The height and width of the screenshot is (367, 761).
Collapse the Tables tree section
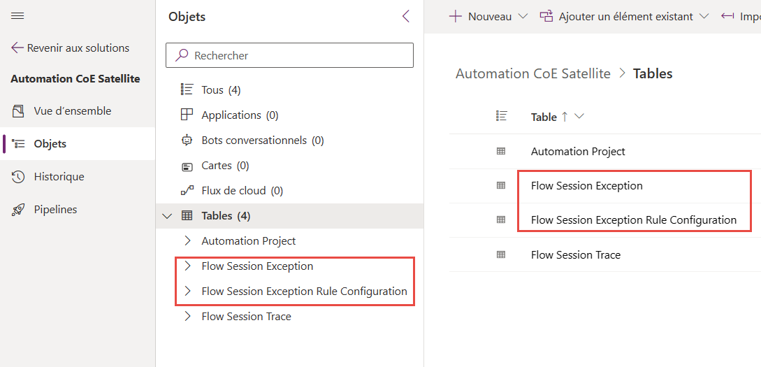[x=167, y=216]
